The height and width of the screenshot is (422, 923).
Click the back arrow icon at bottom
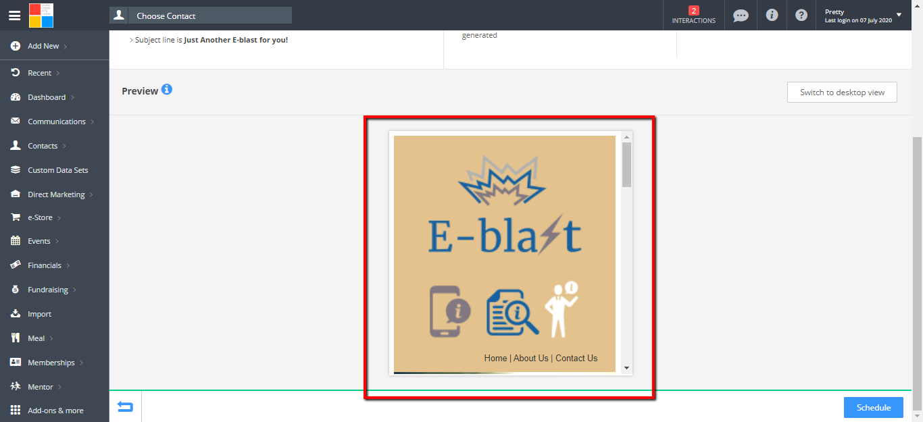125,406
